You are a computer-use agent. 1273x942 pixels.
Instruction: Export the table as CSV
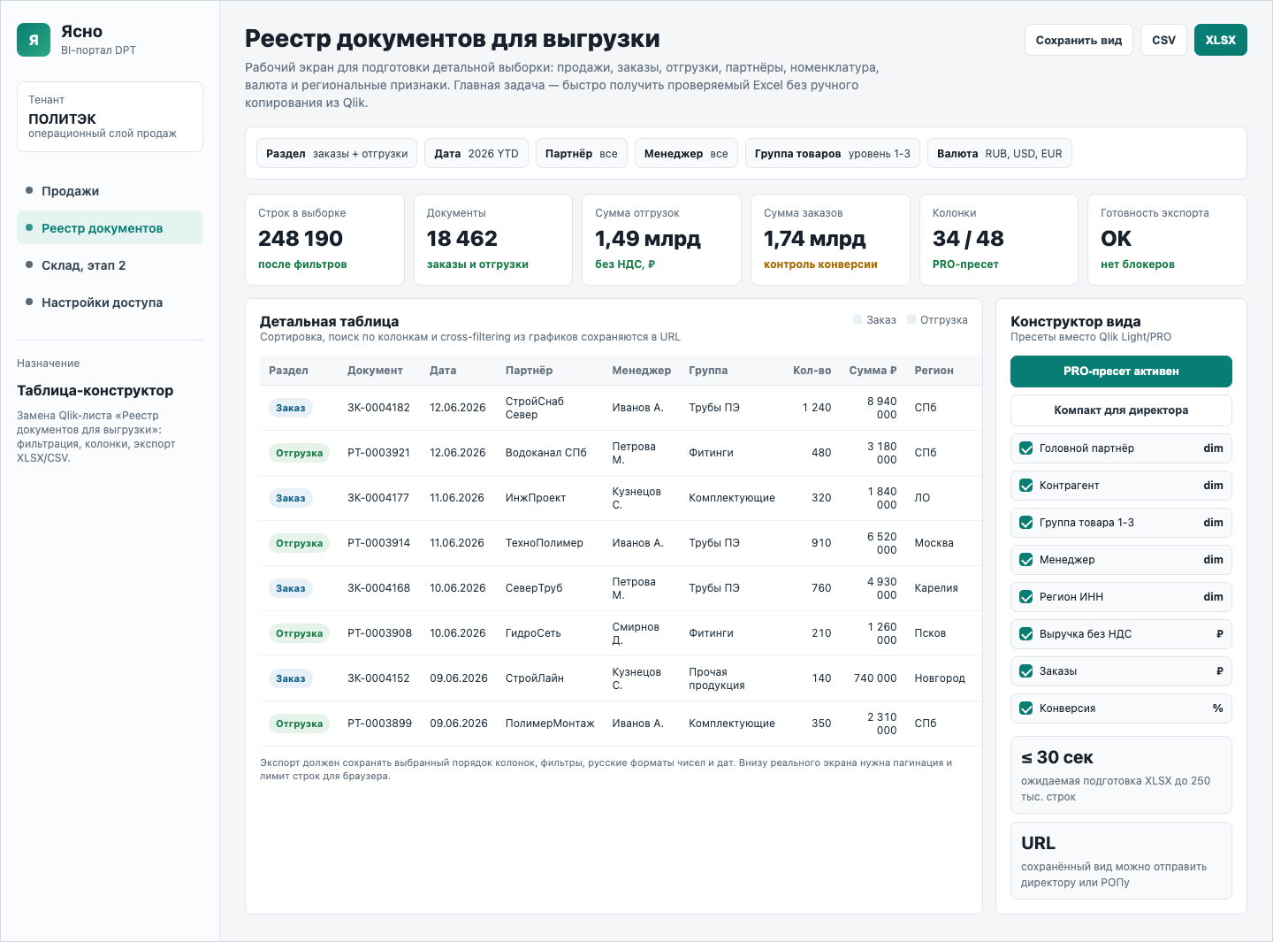coord(1163,40)
